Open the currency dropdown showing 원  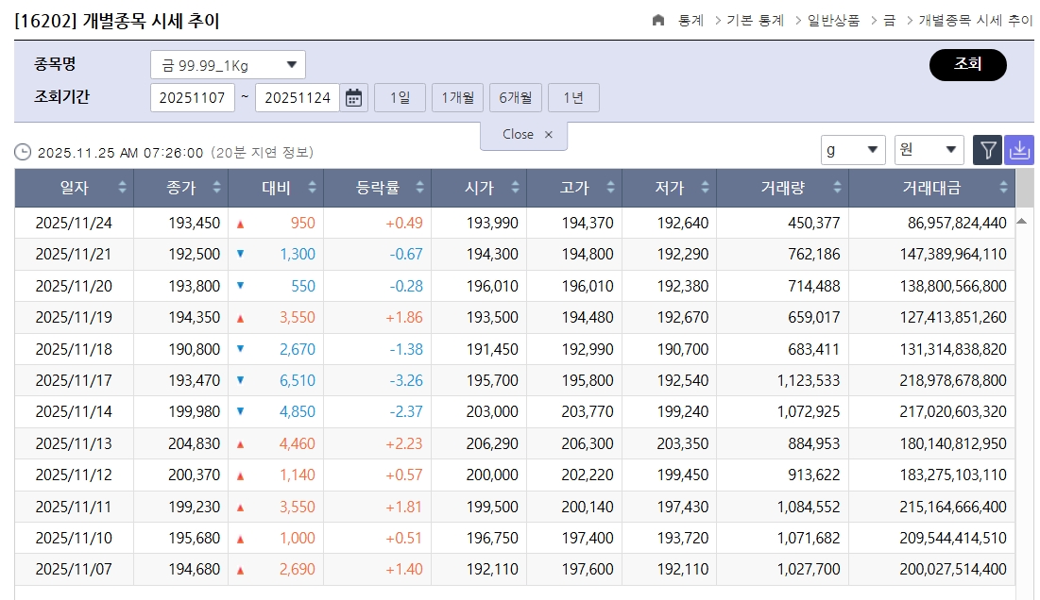929,149
